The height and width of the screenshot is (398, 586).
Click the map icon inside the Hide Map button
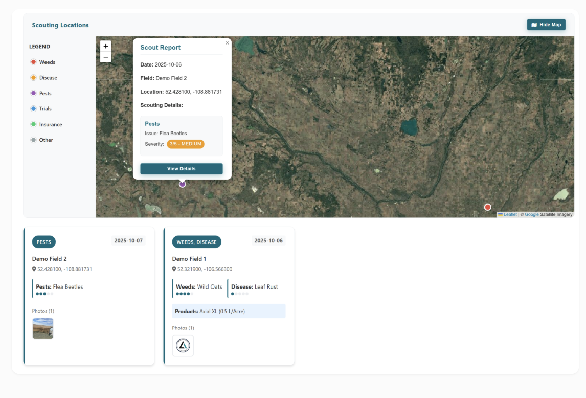(534, 24)
